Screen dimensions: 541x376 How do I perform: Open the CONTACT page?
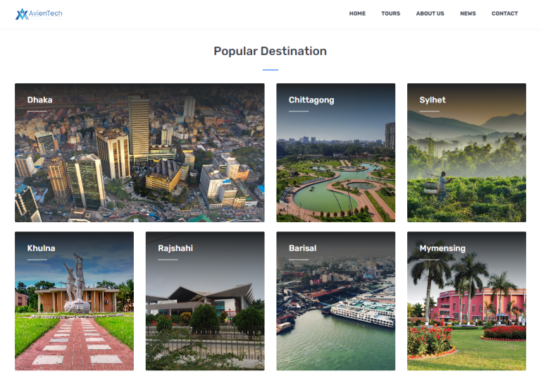[x=504, y=13]
